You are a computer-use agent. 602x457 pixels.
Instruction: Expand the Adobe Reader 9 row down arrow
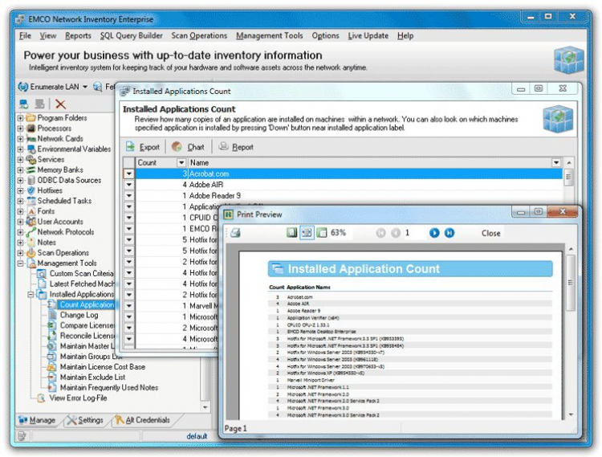coord(129,195)
